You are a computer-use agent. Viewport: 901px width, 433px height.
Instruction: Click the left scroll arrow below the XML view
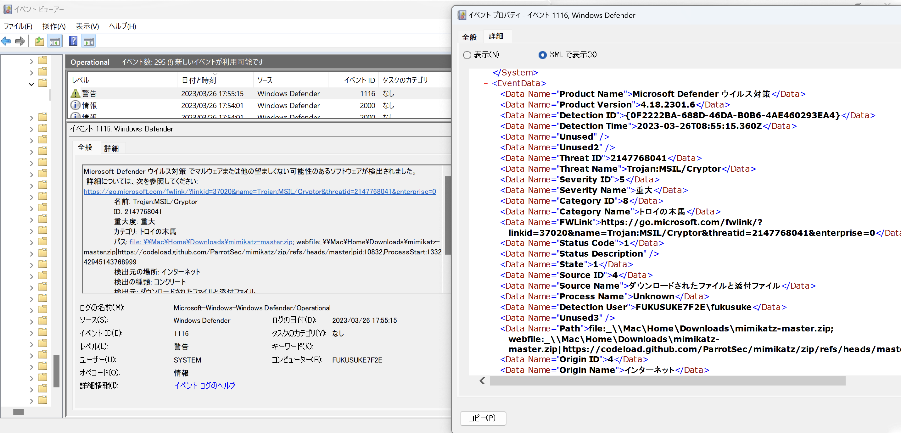point(482,381)
